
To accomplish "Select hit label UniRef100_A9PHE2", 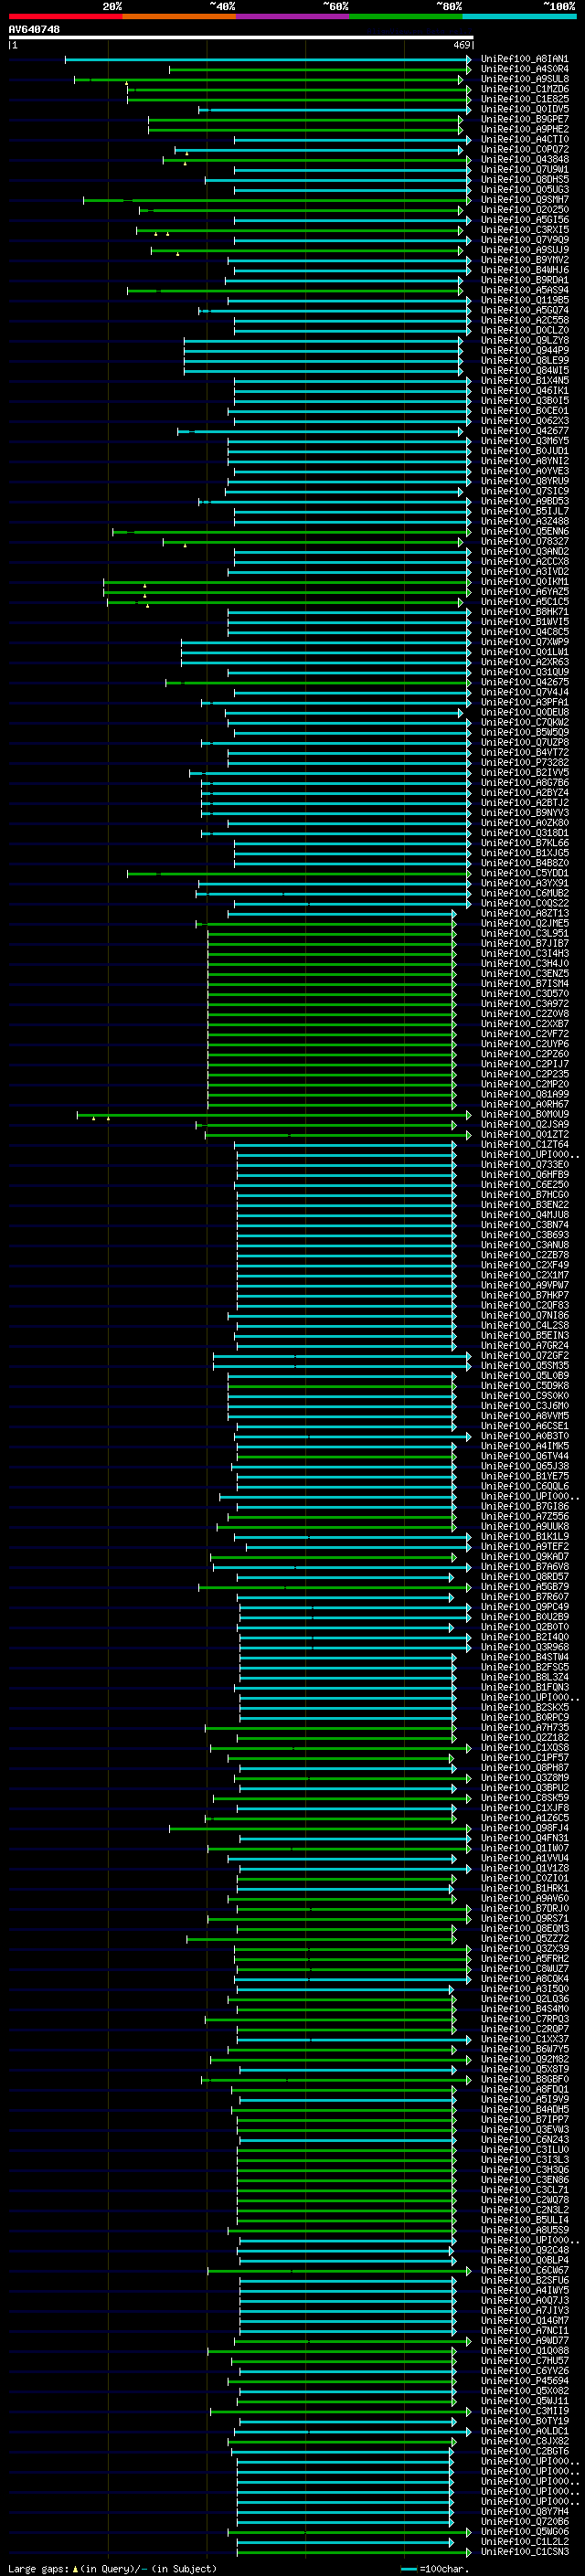I will (x=524, y=129).
